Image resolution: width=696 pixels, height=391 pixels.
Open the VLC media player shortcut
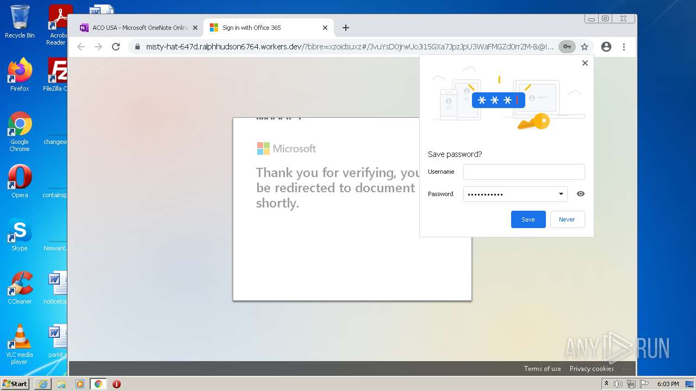coord(20,344)
